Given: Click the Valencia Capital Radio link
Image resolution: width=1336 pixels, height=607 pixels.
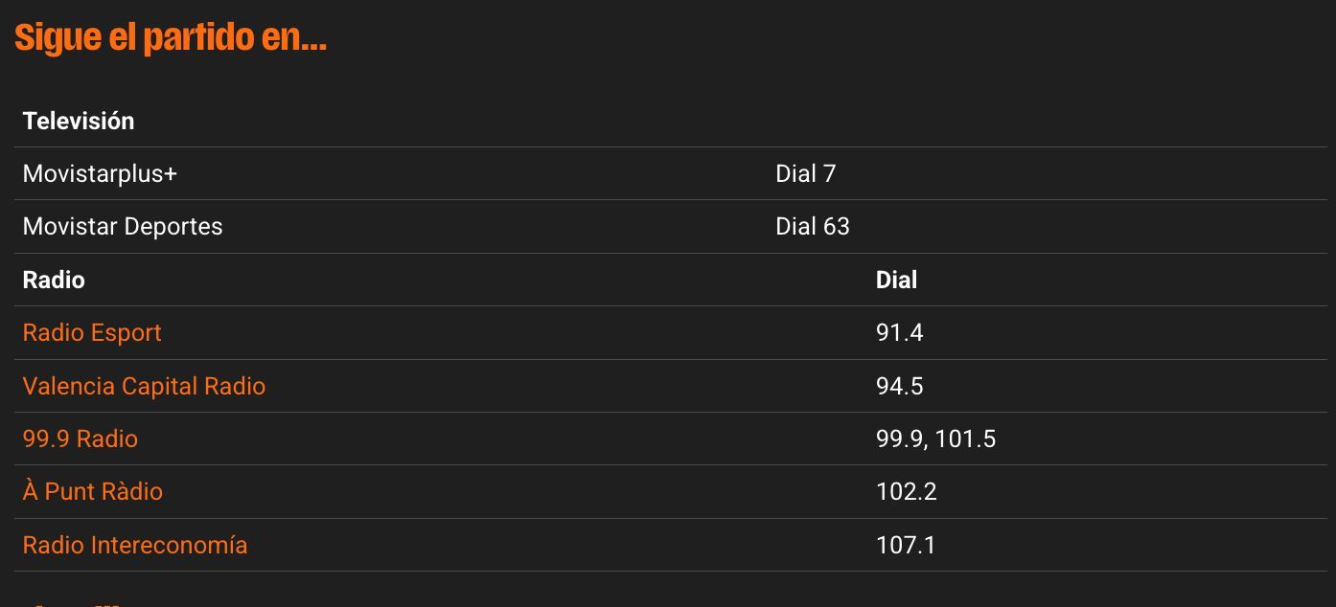Looking at the screenshot, I should coord(144,387).
